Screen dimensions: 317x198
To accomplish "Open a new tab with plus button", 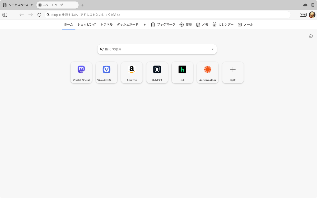I will point(82,5).
